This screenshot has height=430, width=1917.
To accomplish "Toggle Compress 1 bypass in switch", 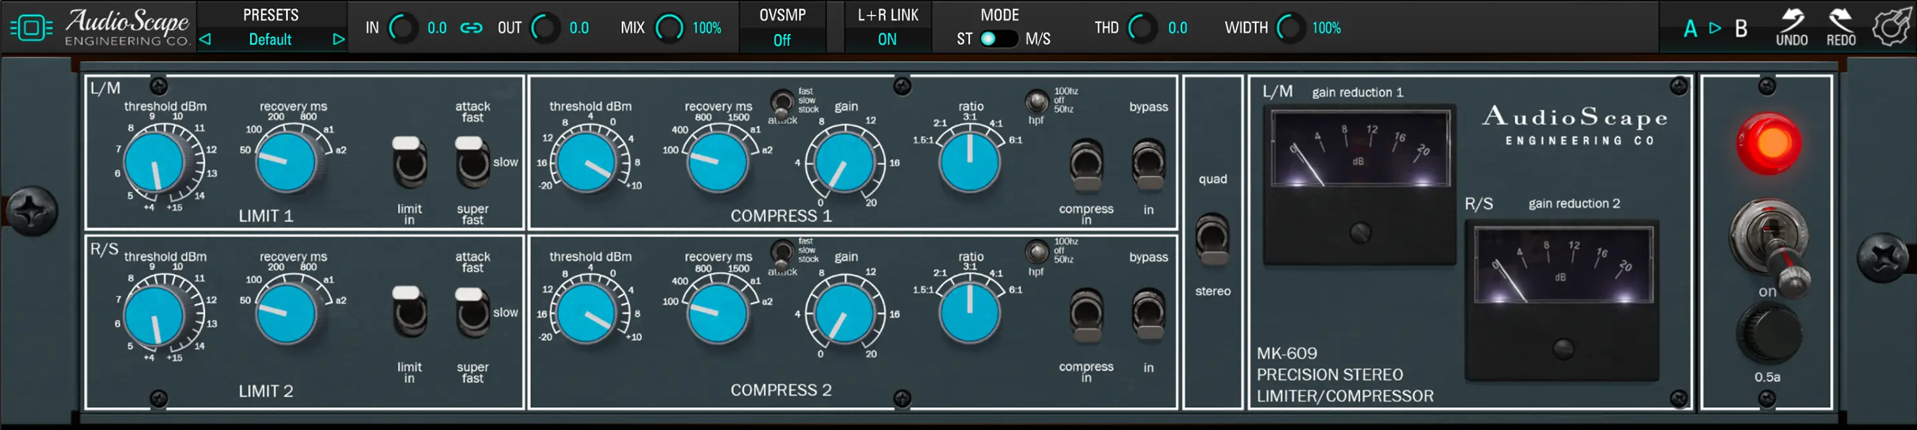I will (1148, 164).
